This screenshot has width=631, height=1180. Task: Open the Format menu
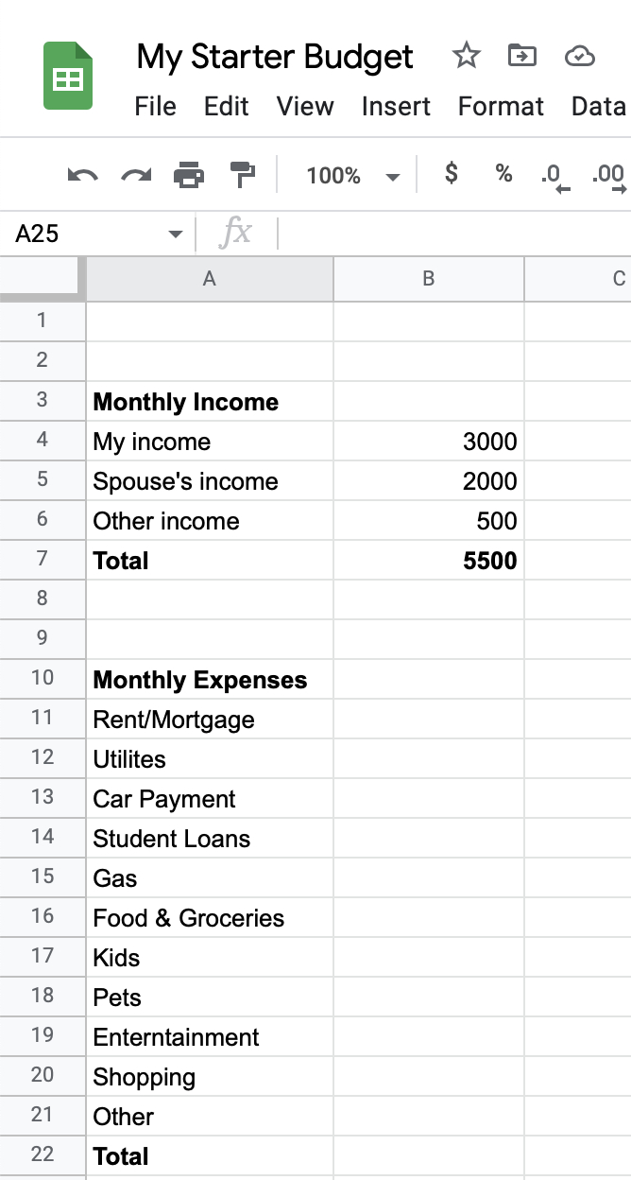pos(501,106)
